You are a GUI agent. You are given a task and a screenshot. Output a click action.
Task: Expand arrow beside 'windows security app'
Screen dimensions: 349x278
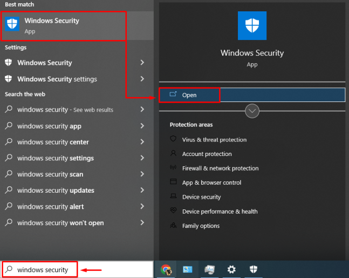142,126
